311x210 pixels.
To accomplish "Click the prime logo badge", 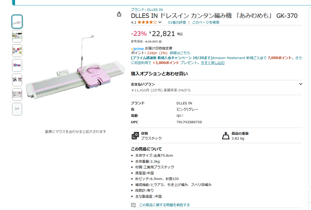I will coord(137,49).
